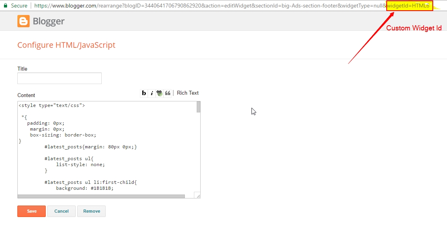The image size is (447, 232).
Task: Click inside the Title input field
Action: tap(59, 78)
